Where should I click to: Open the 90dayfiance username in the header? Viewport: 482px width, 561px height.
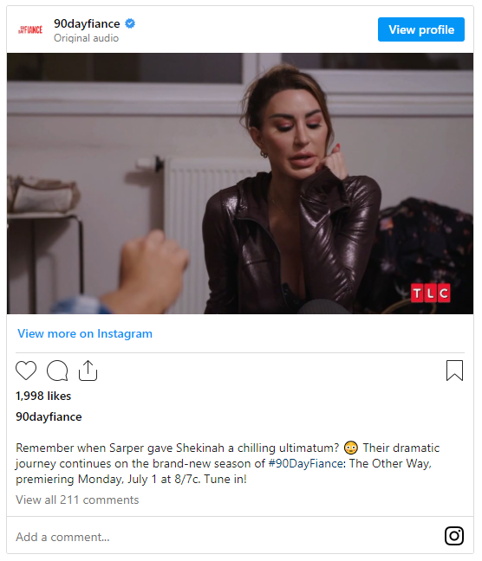tap(87, 23)
